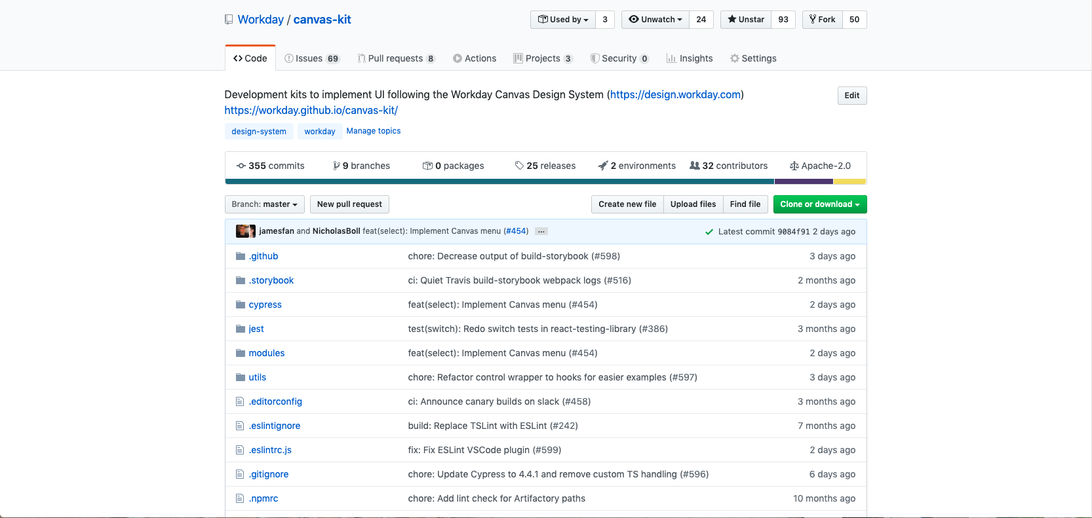
Task: Click the repository book icon beside Workday
Action: click(x=229, y=20)
